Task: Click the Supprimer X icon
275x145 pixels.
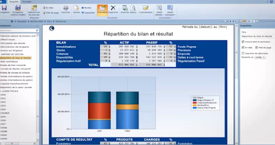Action: [x=113, y=8]
